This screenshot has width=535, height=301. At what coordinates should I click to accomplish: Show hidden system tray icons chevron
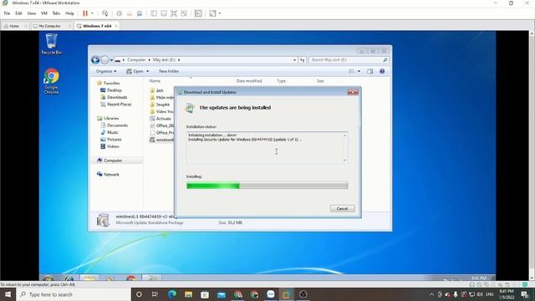431,294
